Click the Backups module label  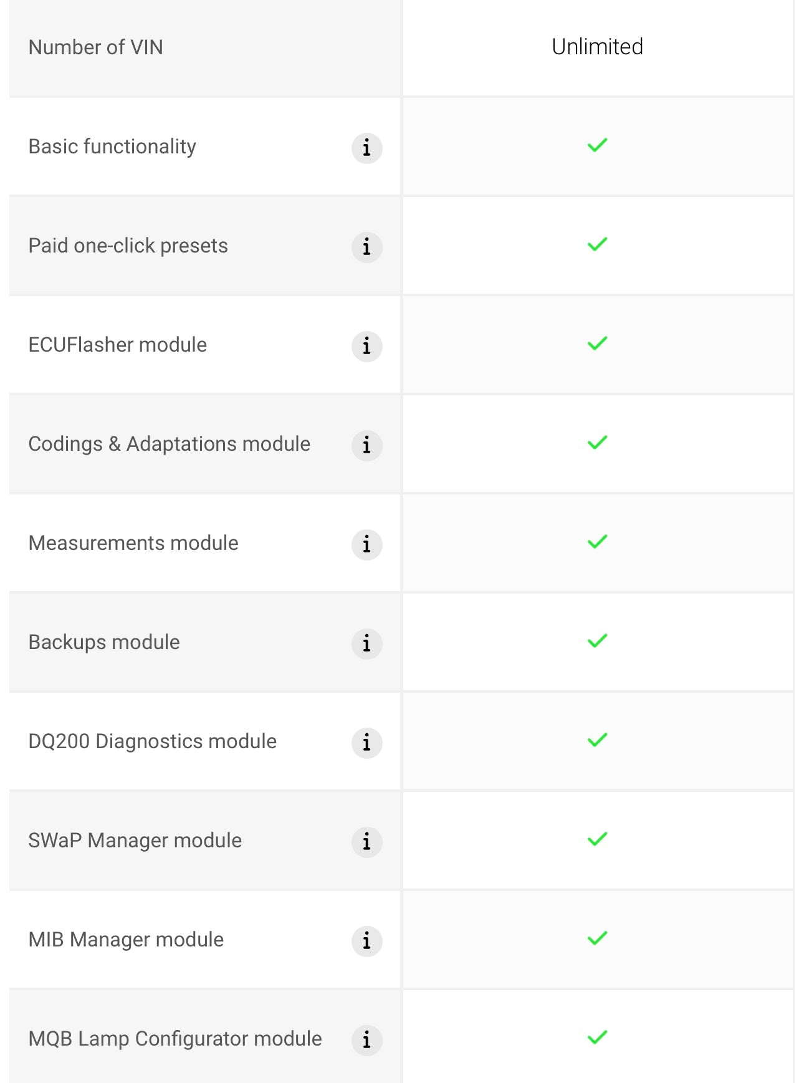tap(104, 642)
